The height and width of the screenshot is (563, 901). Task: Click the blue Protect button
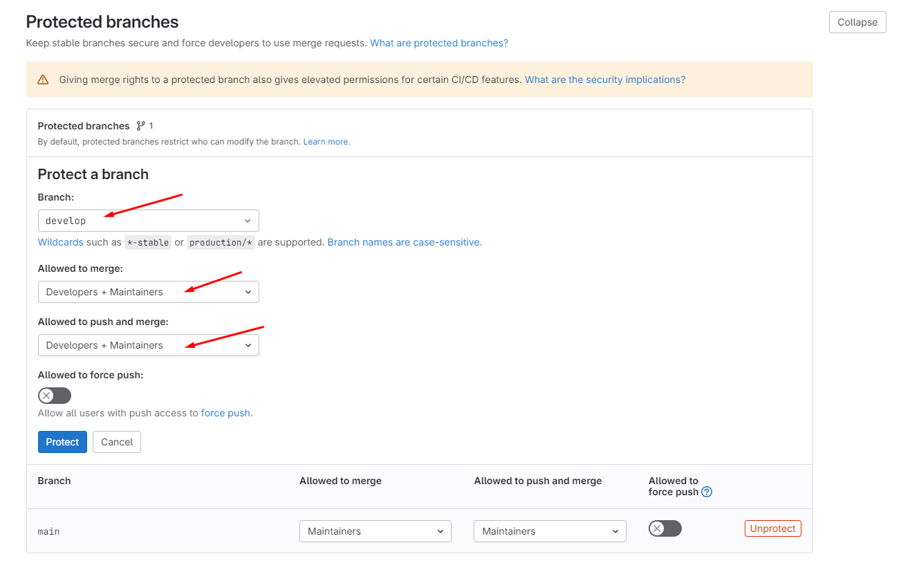[62, 442]
